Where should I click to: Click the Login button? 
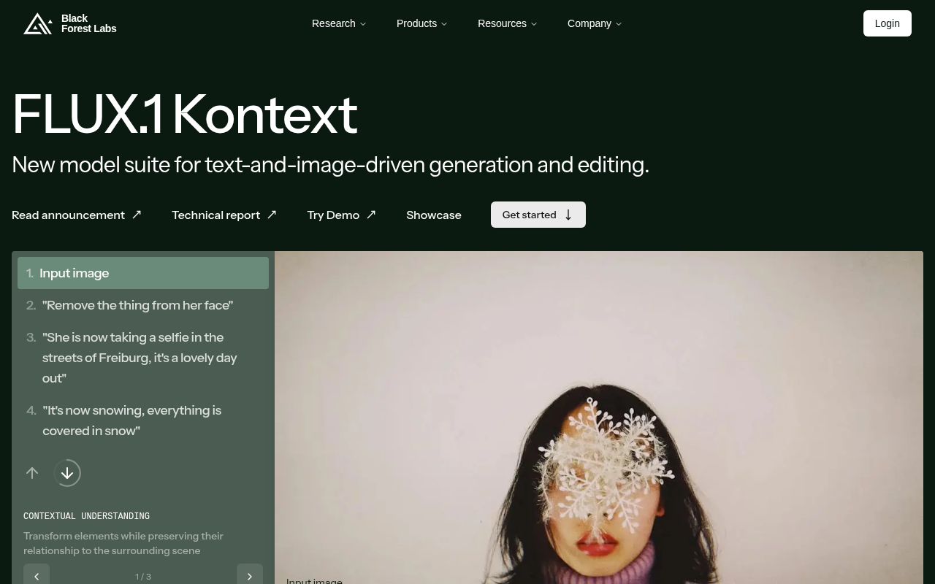[888, 23]
